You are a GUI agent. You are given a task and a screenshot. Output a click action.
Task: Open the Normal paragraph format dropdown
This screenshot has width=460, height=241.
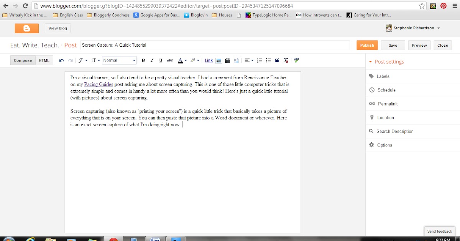coord(119,60)
